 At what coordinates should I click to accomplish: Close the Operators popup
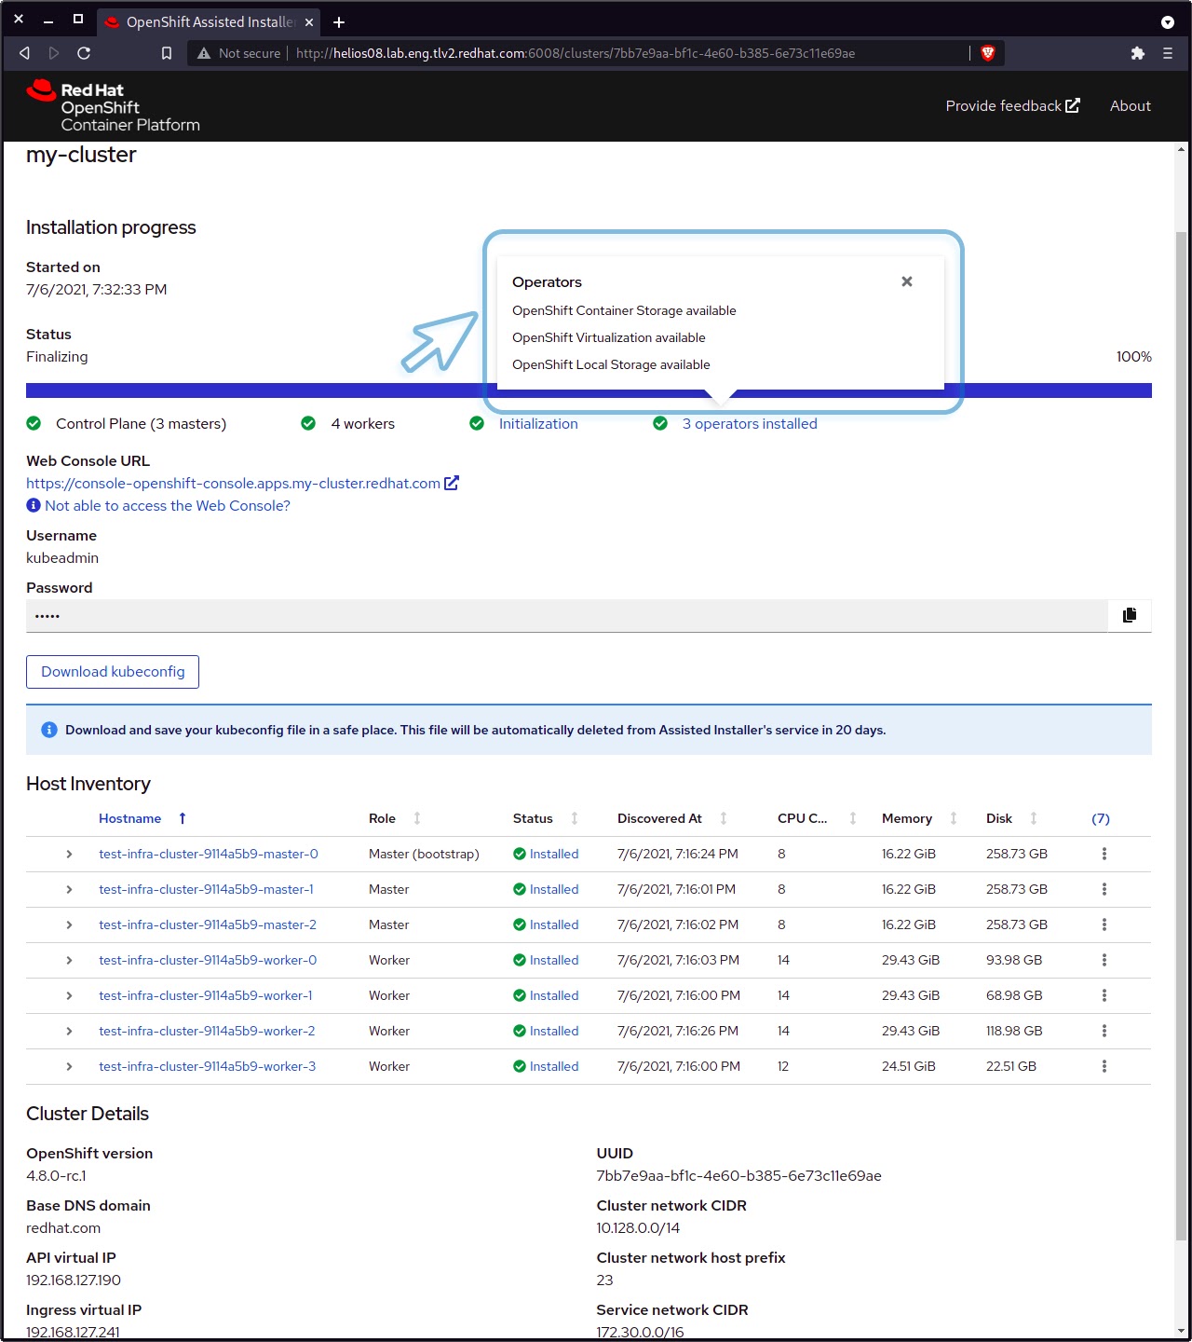coord(906,281)
